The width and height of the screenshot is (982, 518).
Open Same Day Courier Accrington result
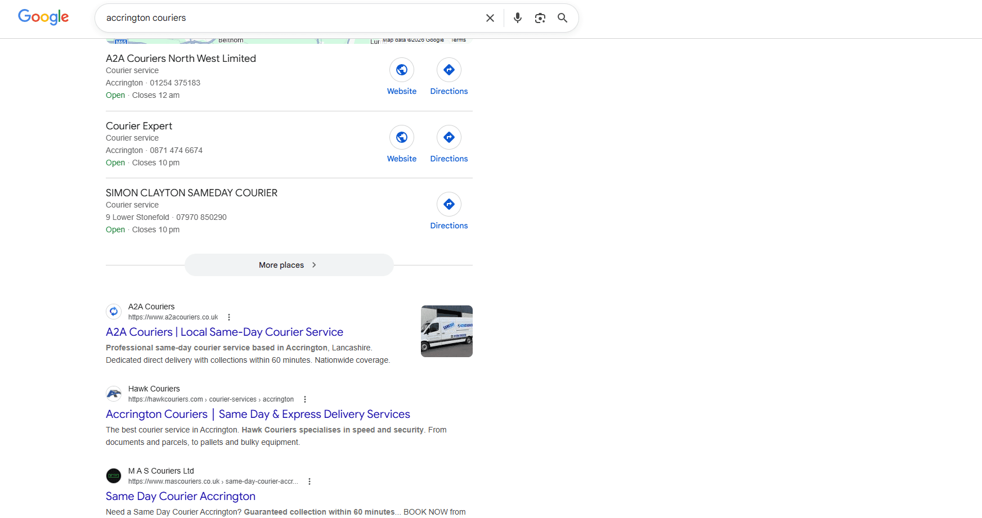(x=181, y=496)
